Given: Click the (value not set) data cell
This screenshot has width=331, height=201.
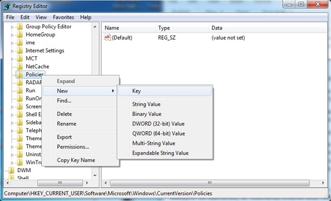Looking at the screenshot, I should pos(228,38).
